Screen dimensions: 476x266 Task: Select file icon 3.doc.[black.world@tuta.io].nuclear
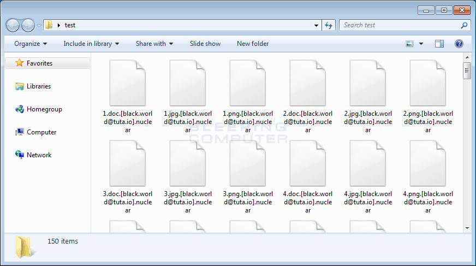point(128,163)
